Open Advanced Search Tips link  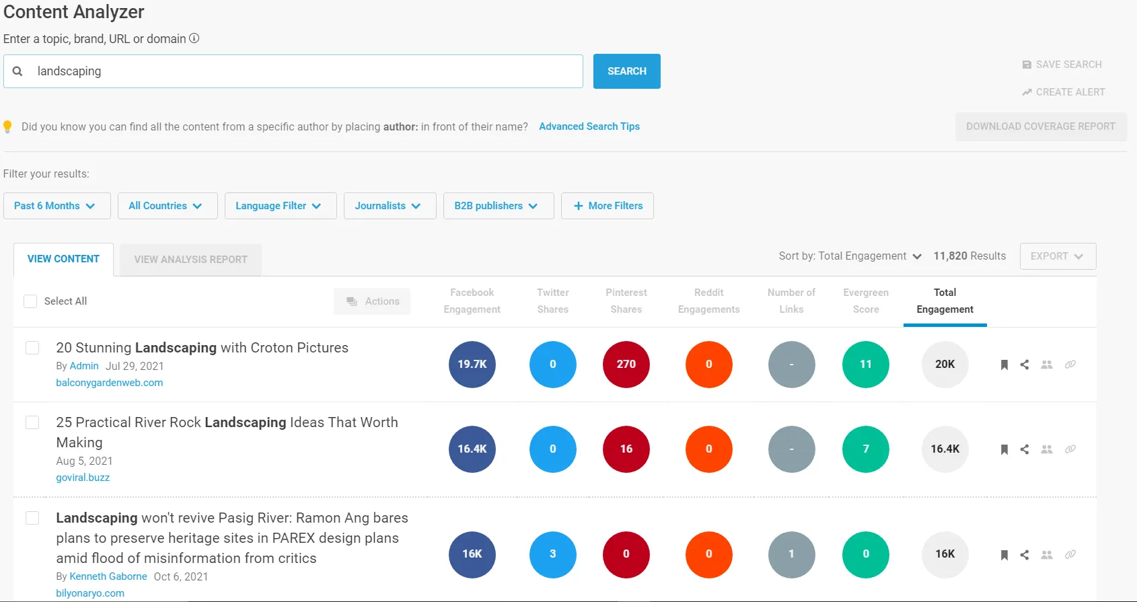pyautogui.click(x=589, y=126)
